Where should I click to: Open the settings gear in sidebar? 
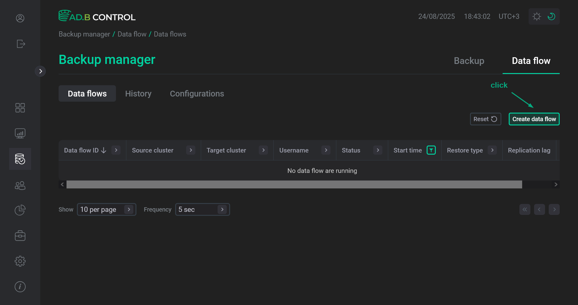[x=20, y=261]
